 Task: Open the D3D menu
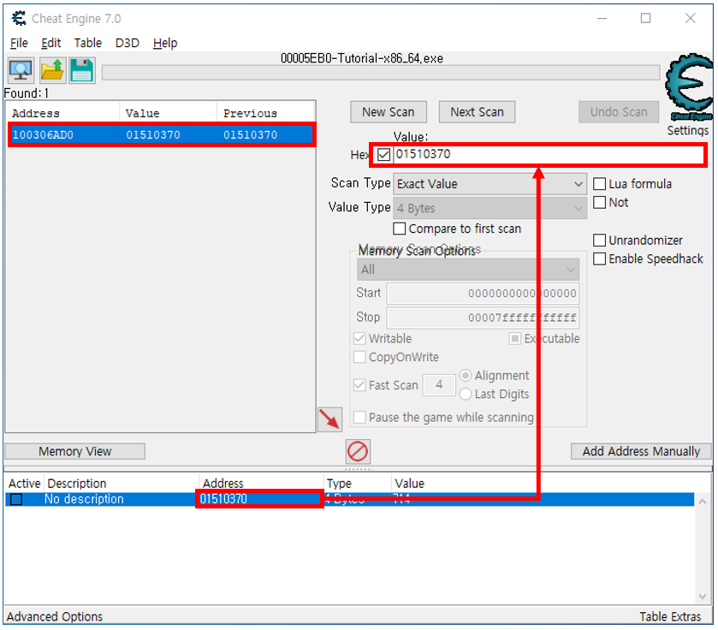pyautogui.click(x=128, y=43)
